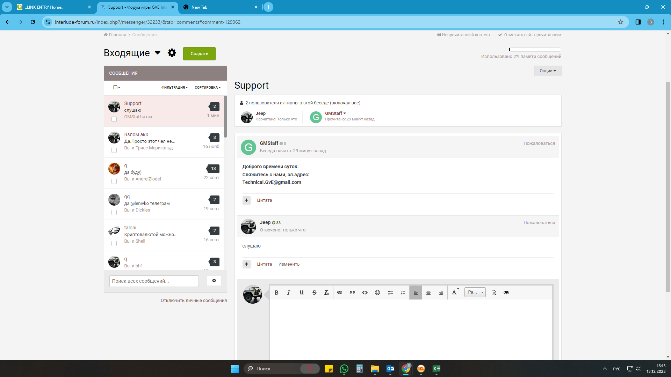The width and height of the screenshot is (671, 377).
Task: Bookmark this page with the star icon
Action: [621, 22]
